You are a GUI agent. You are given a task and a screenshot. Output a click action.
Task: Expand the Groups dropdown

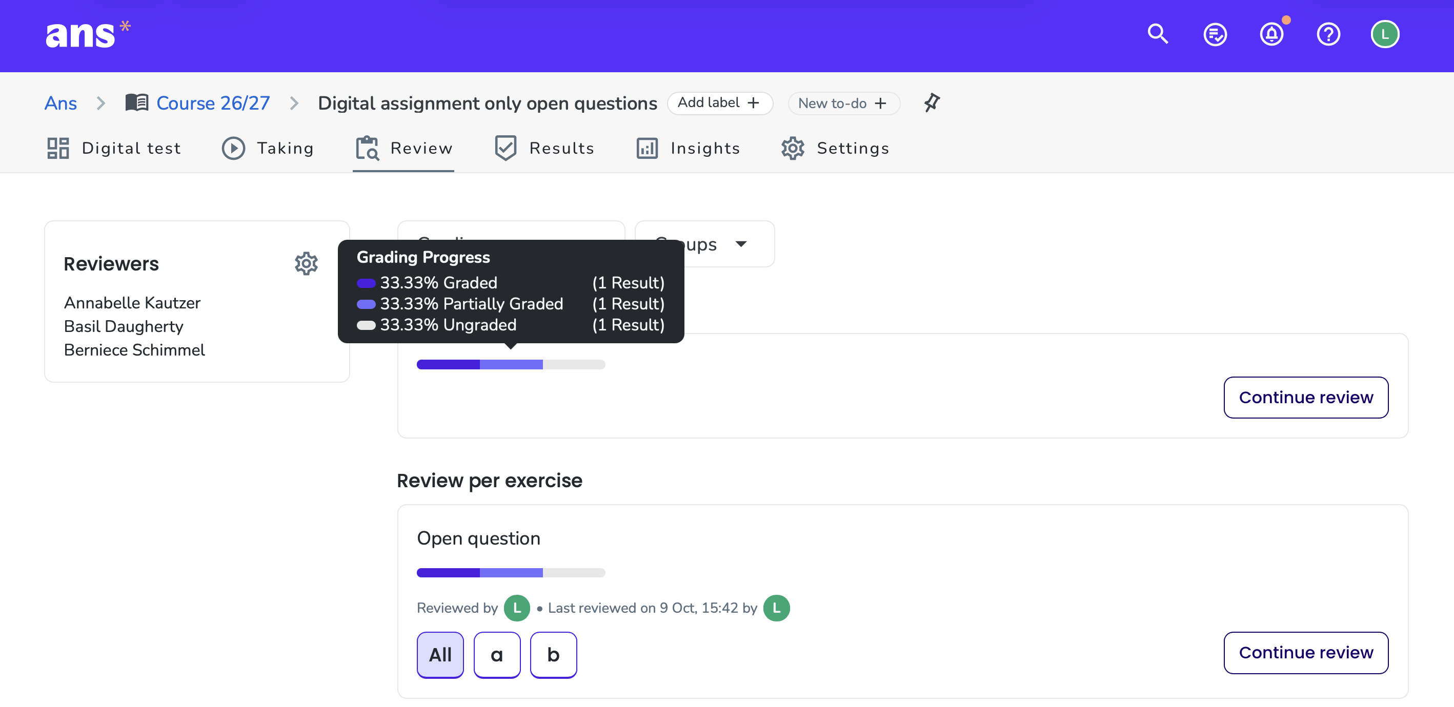pyautogui.click(x=704, y=244)
